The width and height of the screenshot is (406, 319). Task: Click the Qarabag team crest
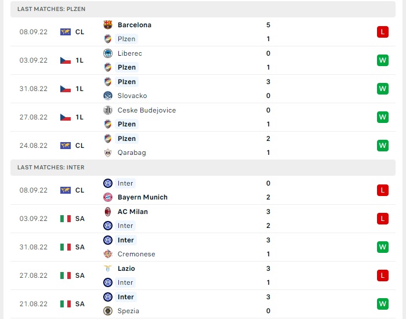coord(108,153)
